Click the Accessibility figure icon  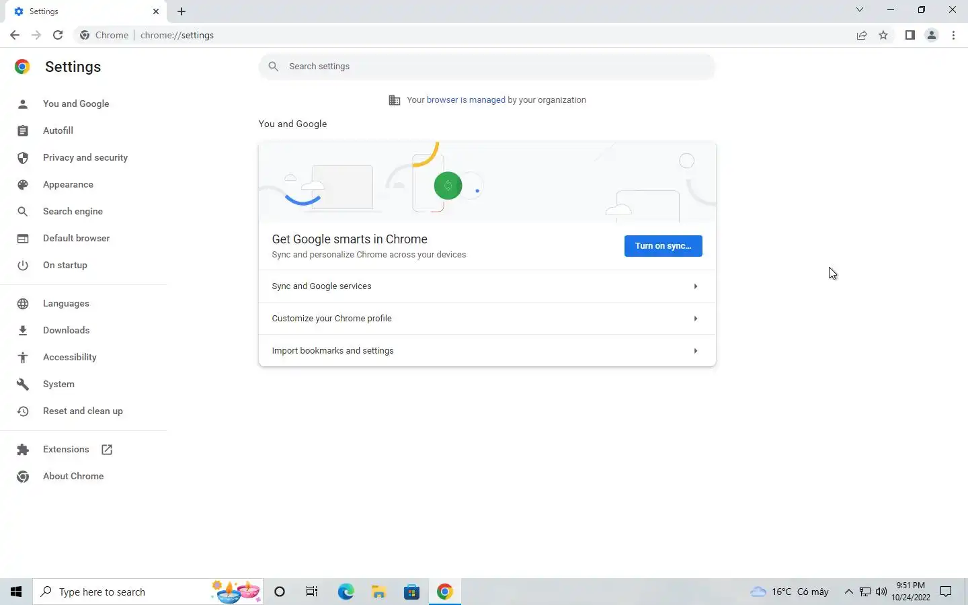click(23, 357)
